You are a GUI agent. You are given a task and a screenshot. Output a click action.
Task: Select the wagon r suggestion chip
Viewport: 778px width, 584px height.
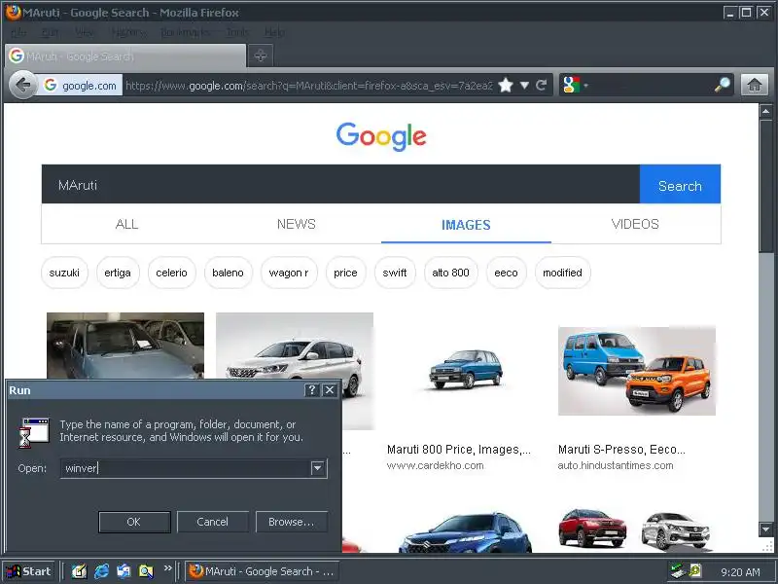[289, 273]
